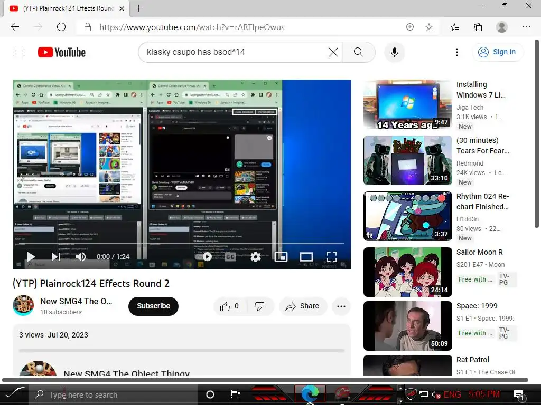Expand the video description box
The image size is (541, 405).
pos(182,350)
